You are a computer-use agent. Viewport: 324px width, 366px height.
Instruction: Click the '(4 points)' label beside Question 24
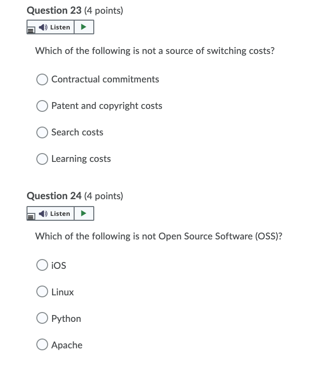pos(104,196)
